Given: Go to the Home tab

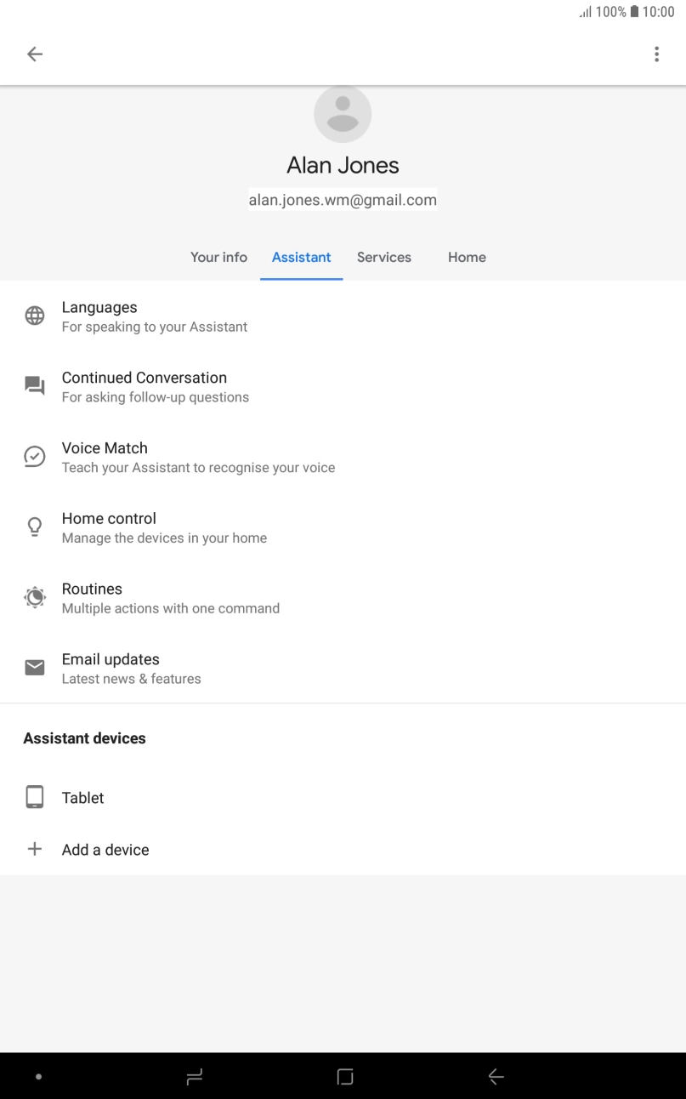Looking at the screenshot, I should [467, 257].
